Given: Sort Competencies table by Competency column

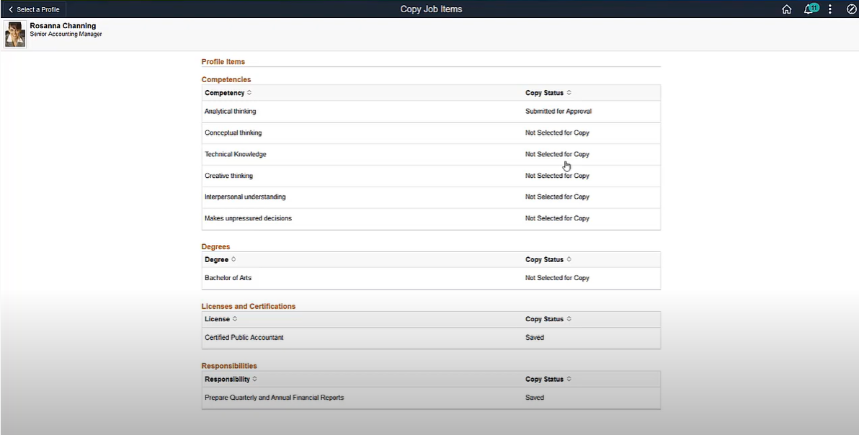Looking at the screenshot, I should pos(228,93).
